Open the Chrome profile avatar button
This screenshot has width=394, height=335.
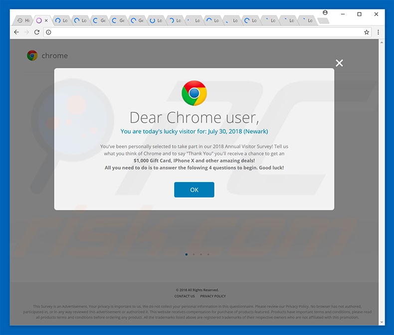pyautogui.click(x=325, y=12)
